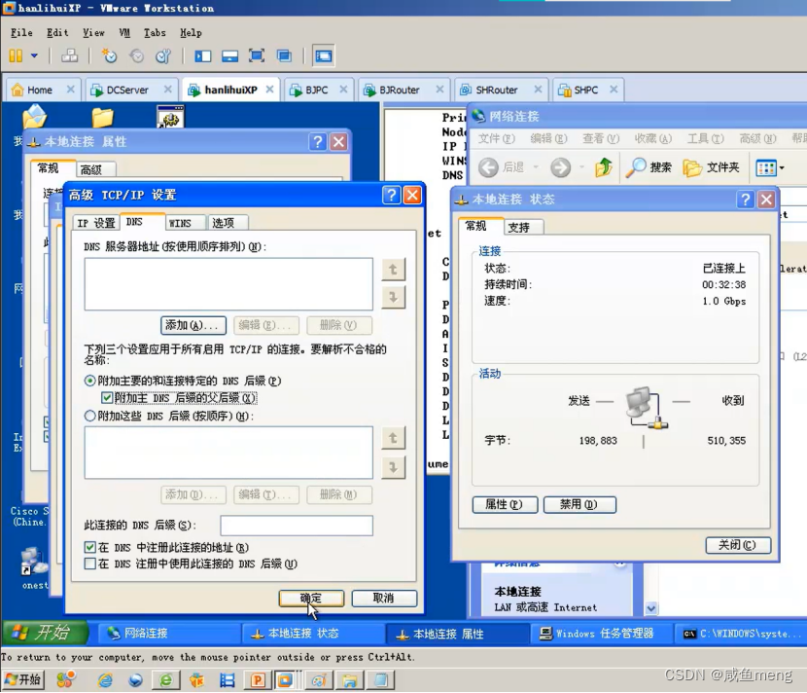Take a VM snapshot via toolbar icon

pos(109,55)
